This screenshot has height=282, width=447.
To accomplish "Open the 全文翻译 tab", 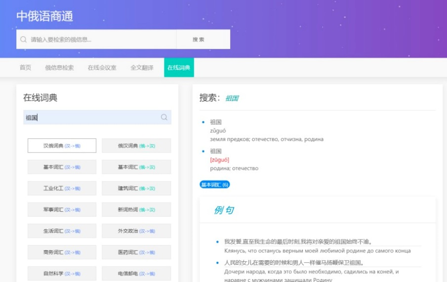I will coord(142,68).
